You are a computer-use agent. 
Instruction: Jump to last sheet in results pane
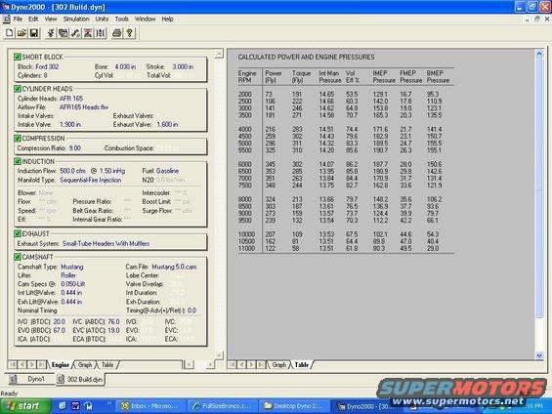click(x=261, y=365)
